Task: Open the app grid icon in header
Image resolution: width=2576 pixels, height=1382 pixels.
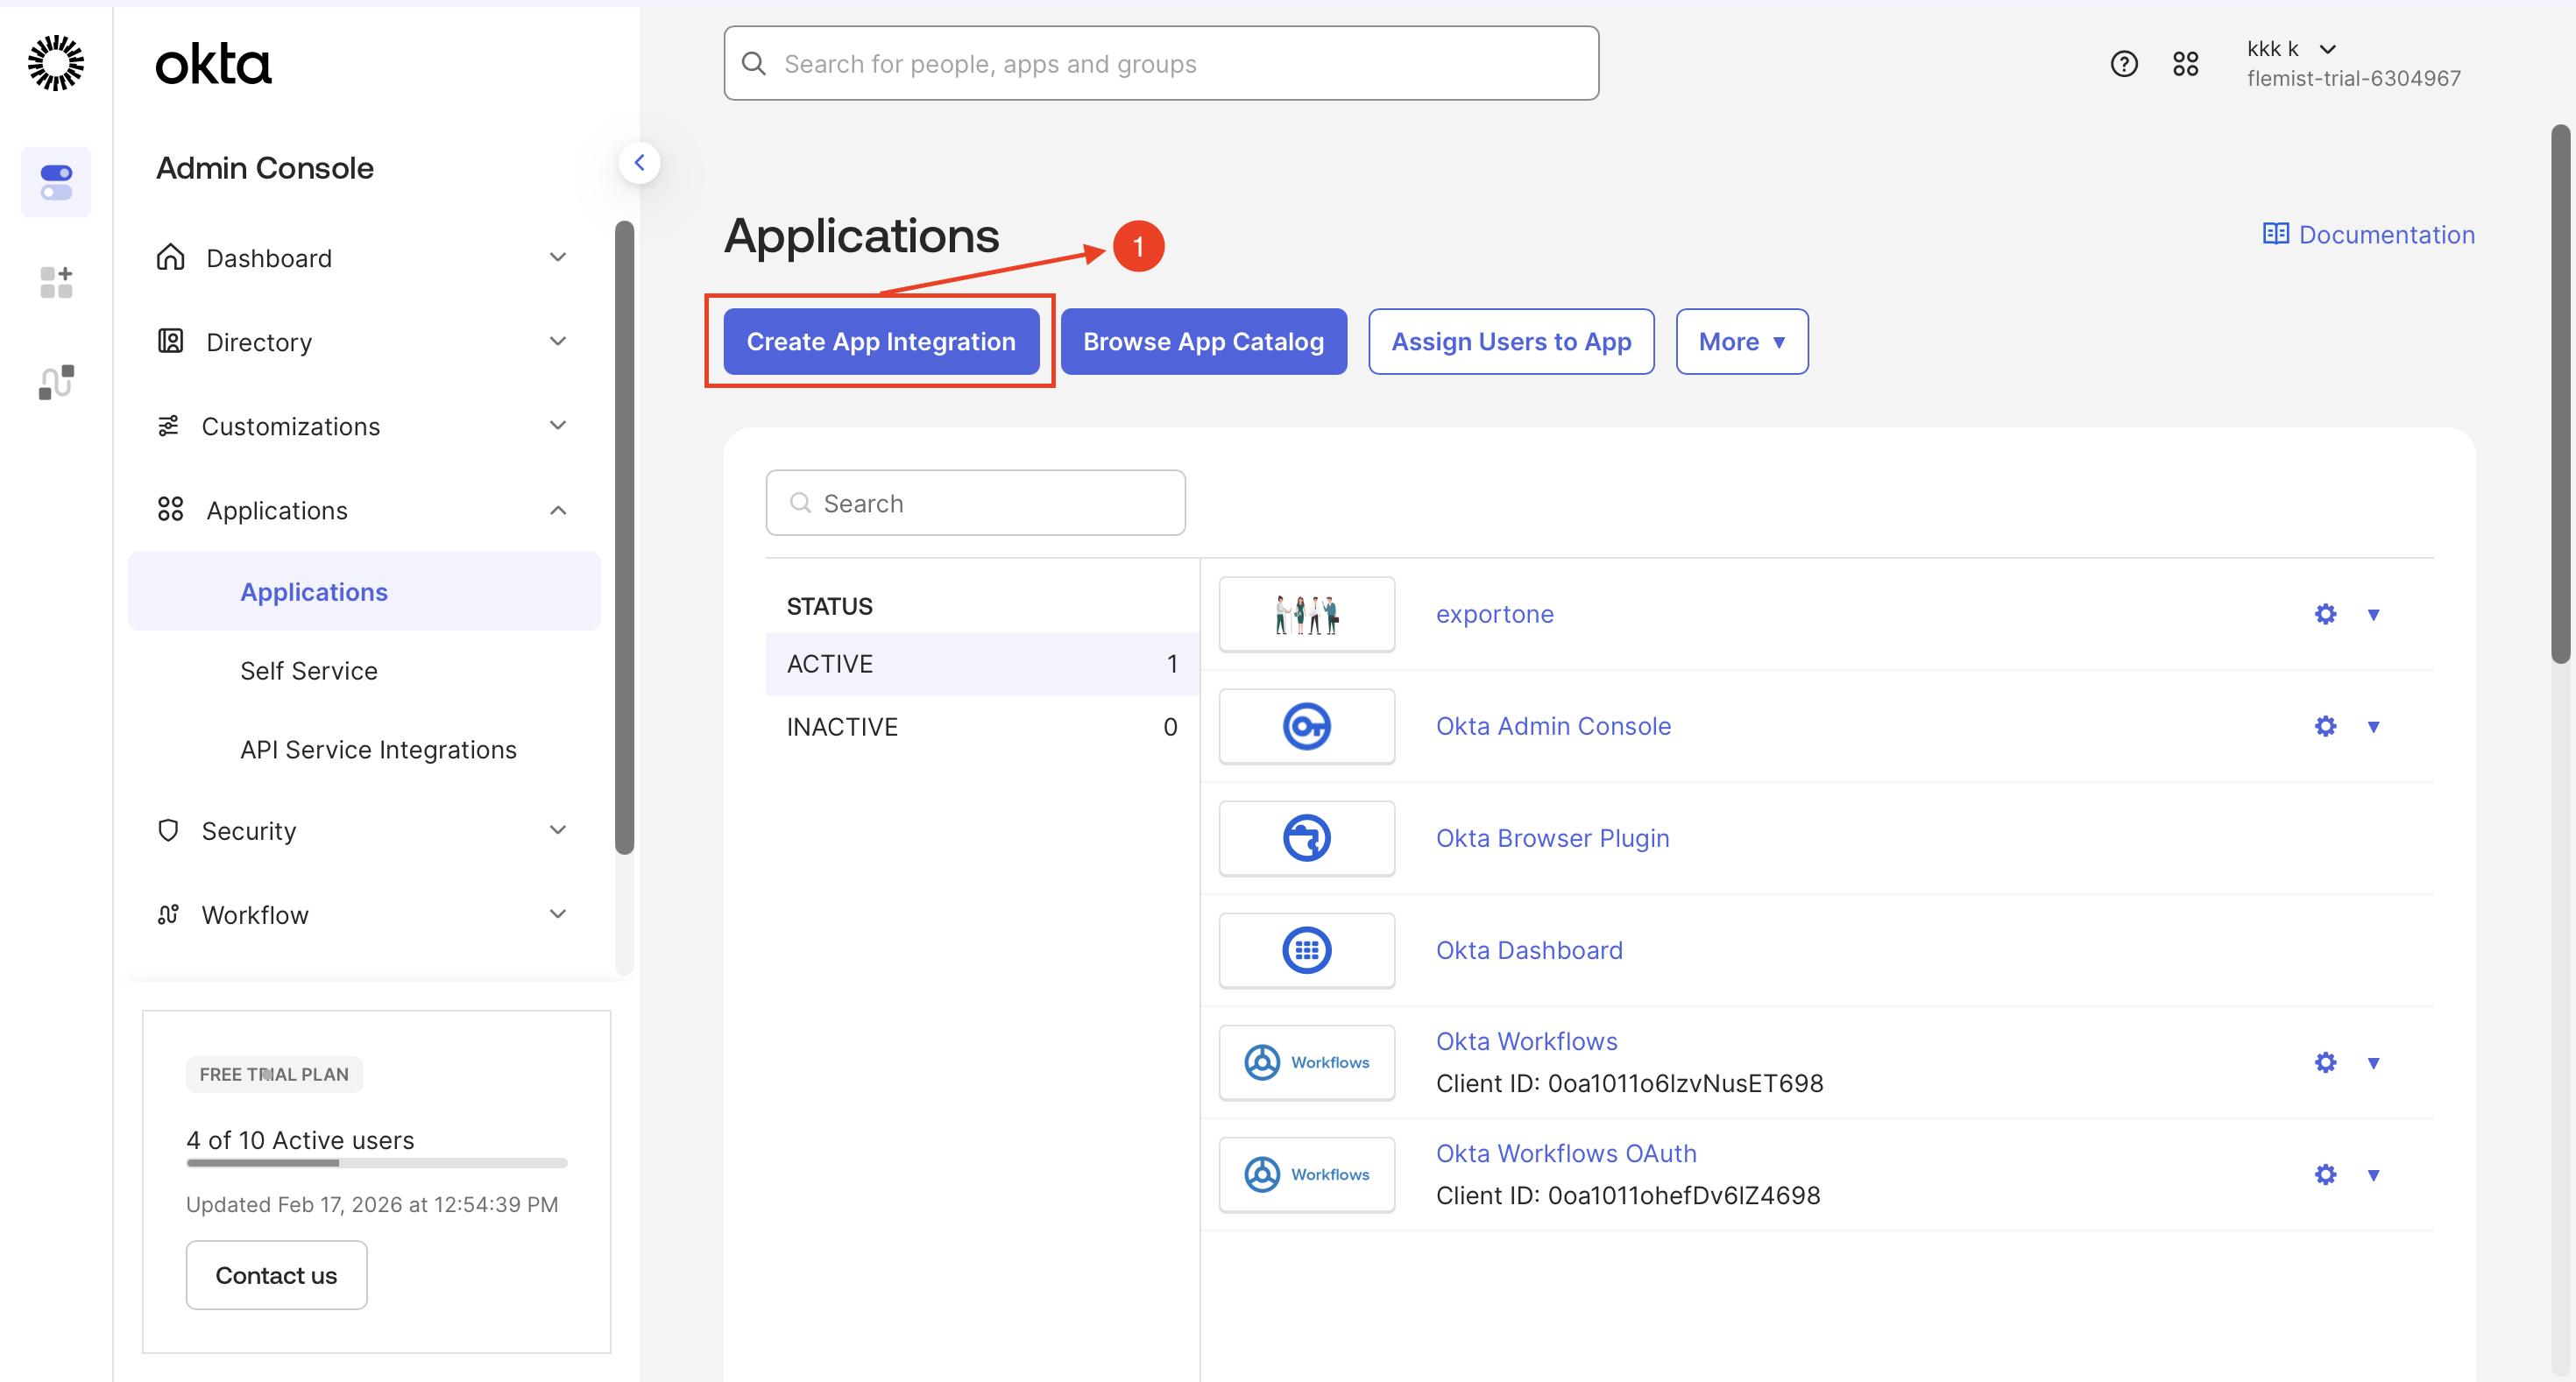Action: (x=2185, y=64)
